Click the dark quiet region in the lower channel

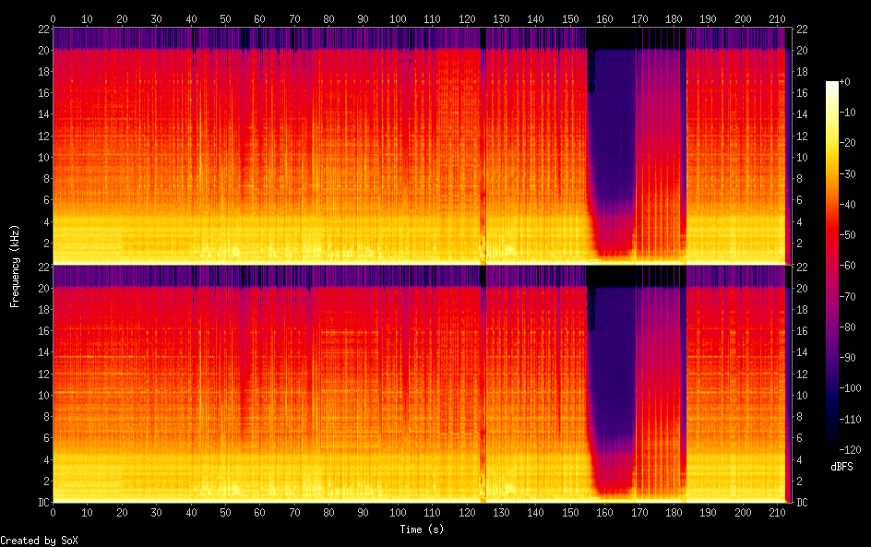click(612, 378)
